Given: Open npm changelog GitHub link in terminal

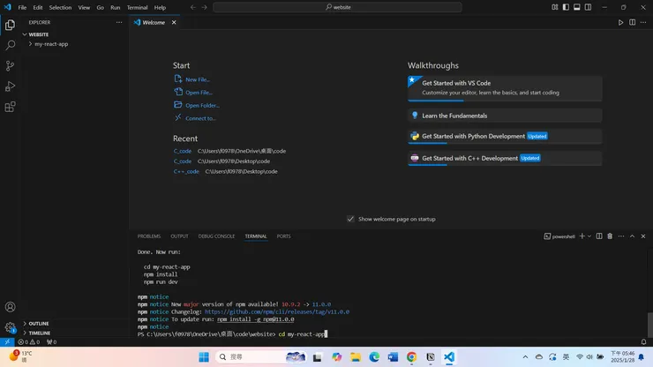Looking at the screenshot, I should [277, 312].
